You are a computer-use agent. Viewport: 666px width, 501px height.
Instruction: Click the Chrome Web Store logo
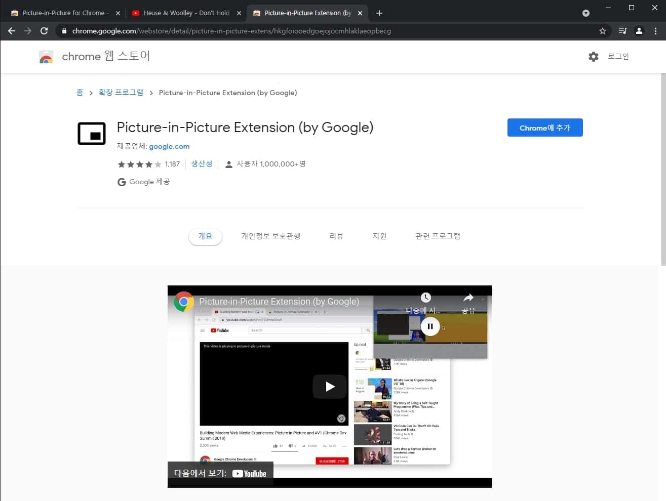click(x=46, y=57)
